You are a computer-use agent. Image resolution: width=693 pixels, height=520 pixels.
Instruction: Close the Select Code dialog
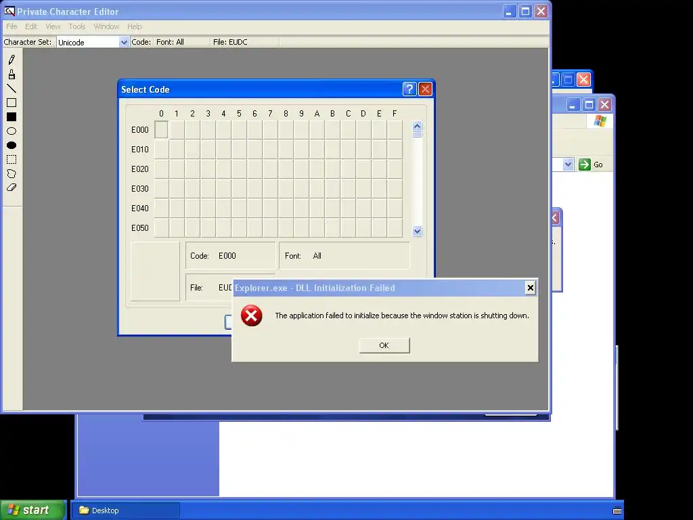[425, 89]
